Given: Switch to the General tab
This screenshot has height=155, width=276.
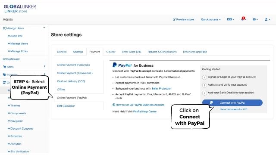Looking at the screenshot, I should coord(62,52).
